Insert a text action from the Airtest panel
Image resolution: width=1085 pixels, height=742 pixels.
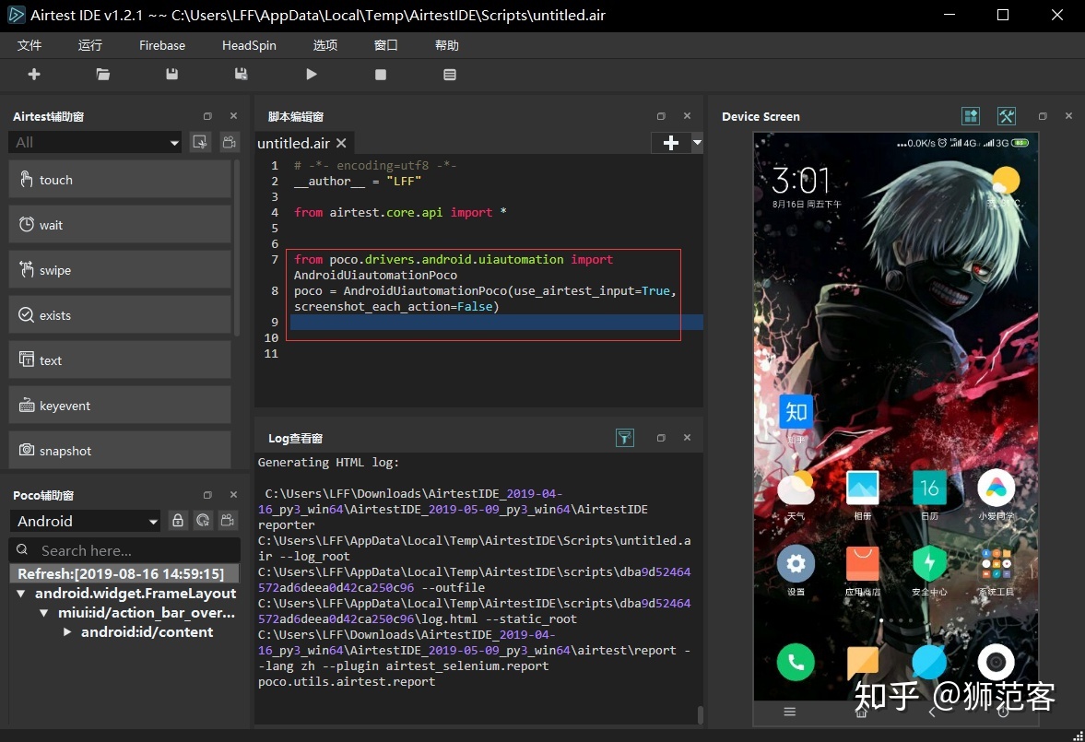pos(120,359)
